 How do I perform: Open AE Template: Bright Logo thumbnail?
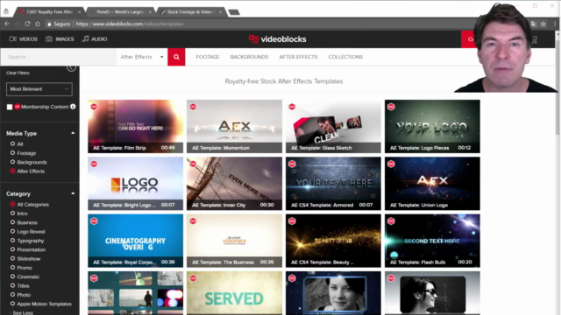[136, 184]
